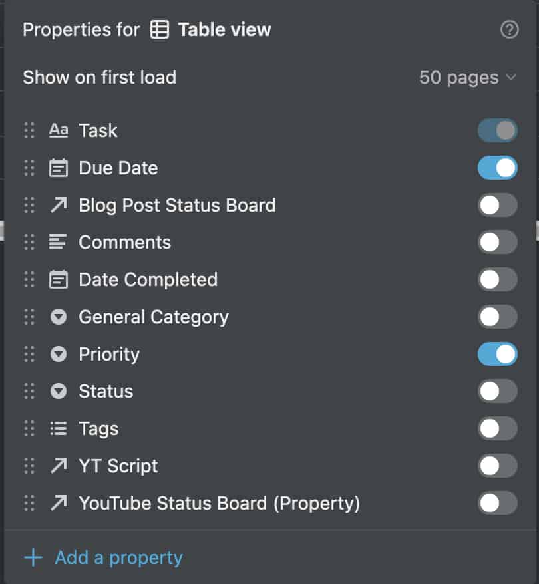Image resolution: width=539 pixels, height=584 pixels.
Task: Click the chevron next to 50 pages
Action: coord(512,77)
